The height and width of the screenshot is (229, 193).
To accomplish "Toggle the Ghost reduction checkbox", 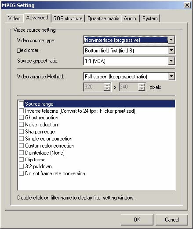I will (21, 118).
